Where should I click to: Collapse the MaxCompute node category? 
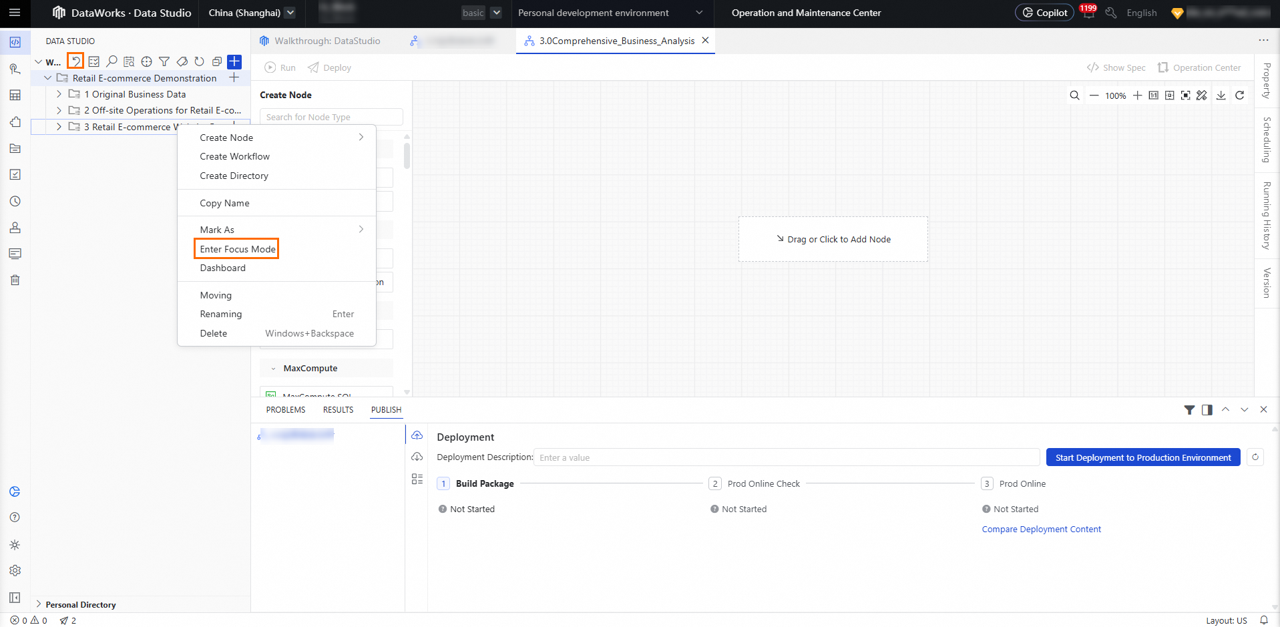point(273,369)
